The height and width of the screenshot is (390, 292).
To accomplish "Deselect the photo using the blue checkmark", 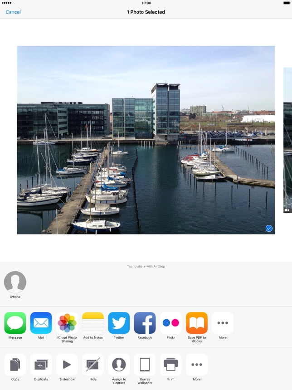I will click(x=269, y=228).
